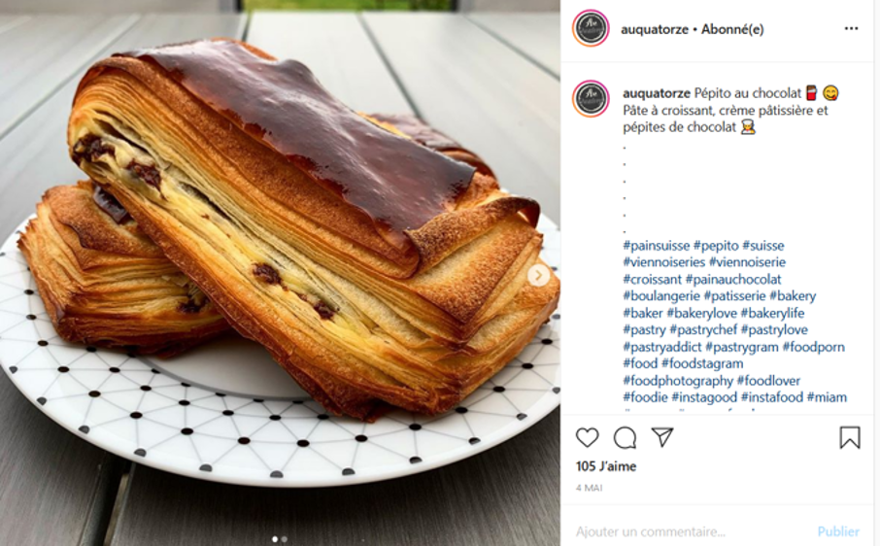Image resolution: width=880 pixels, height=546 pixels.
Task: Save post using bookmark icon
Action: 850,438
